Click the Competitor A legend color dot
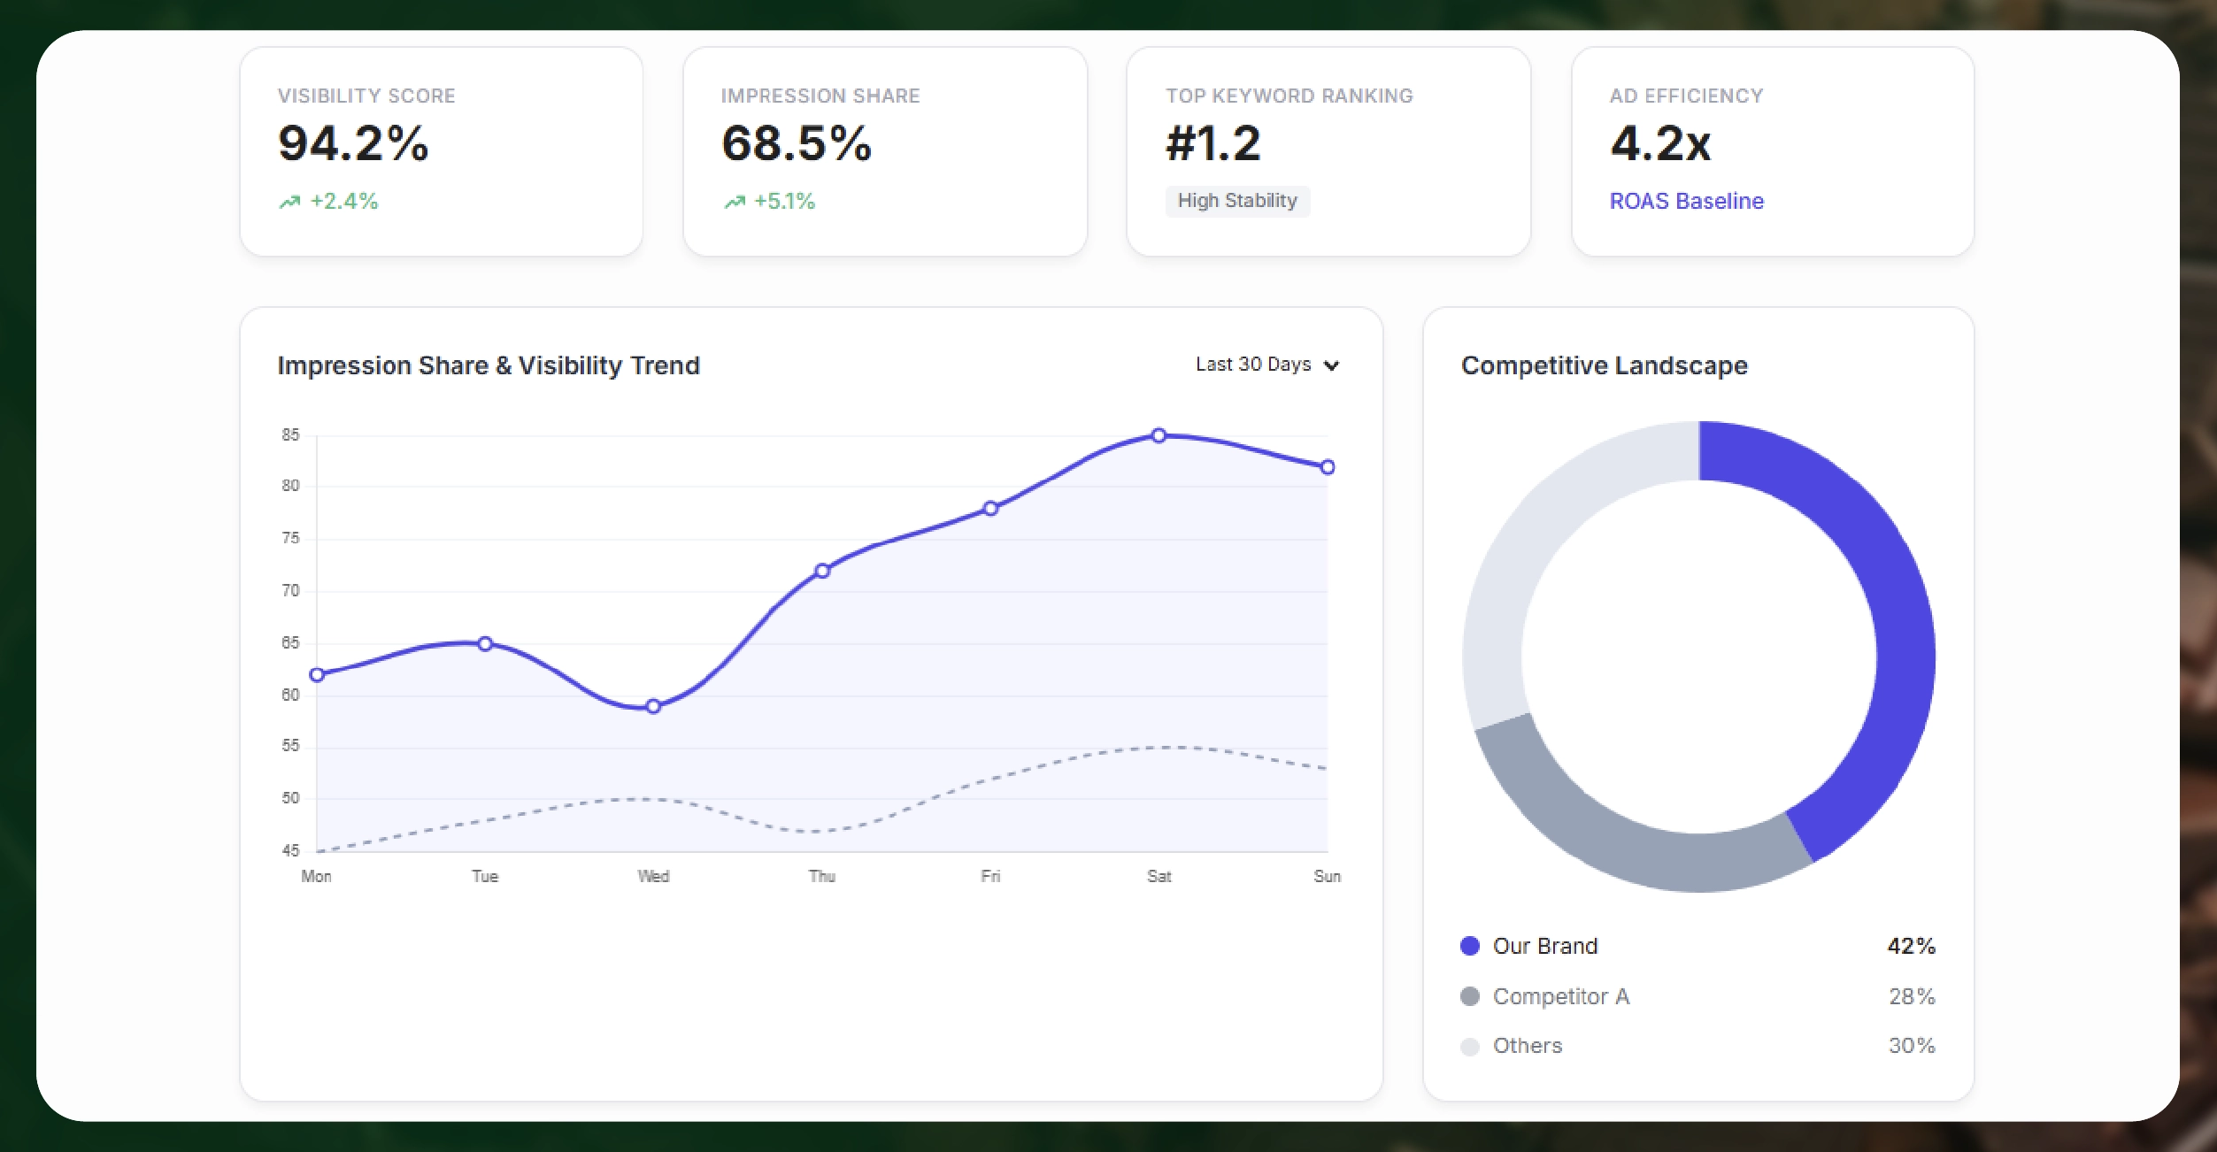 [x=1470, y=996]
